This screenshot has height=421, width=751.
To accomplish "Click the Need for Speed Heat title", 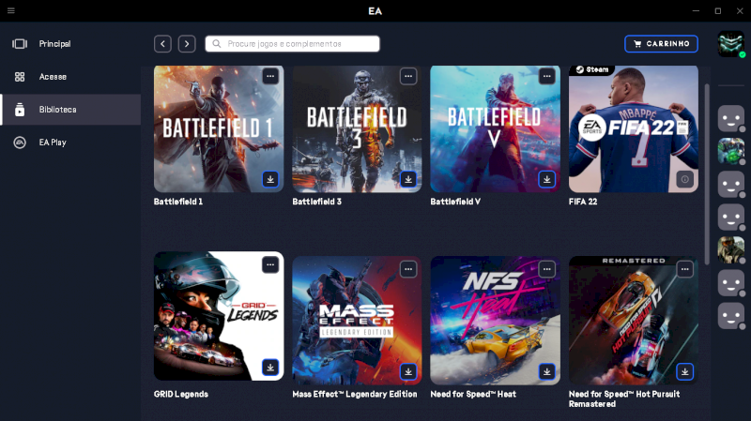I will pos(473,394).
